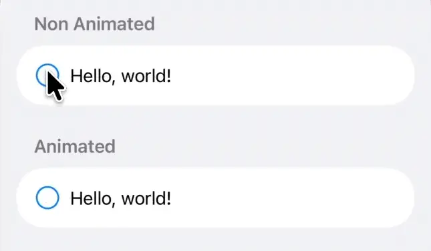Viewport: 431px width, 251px height.
Task: Mark the second Hello, world! item complete
Action: coord(47,198)
